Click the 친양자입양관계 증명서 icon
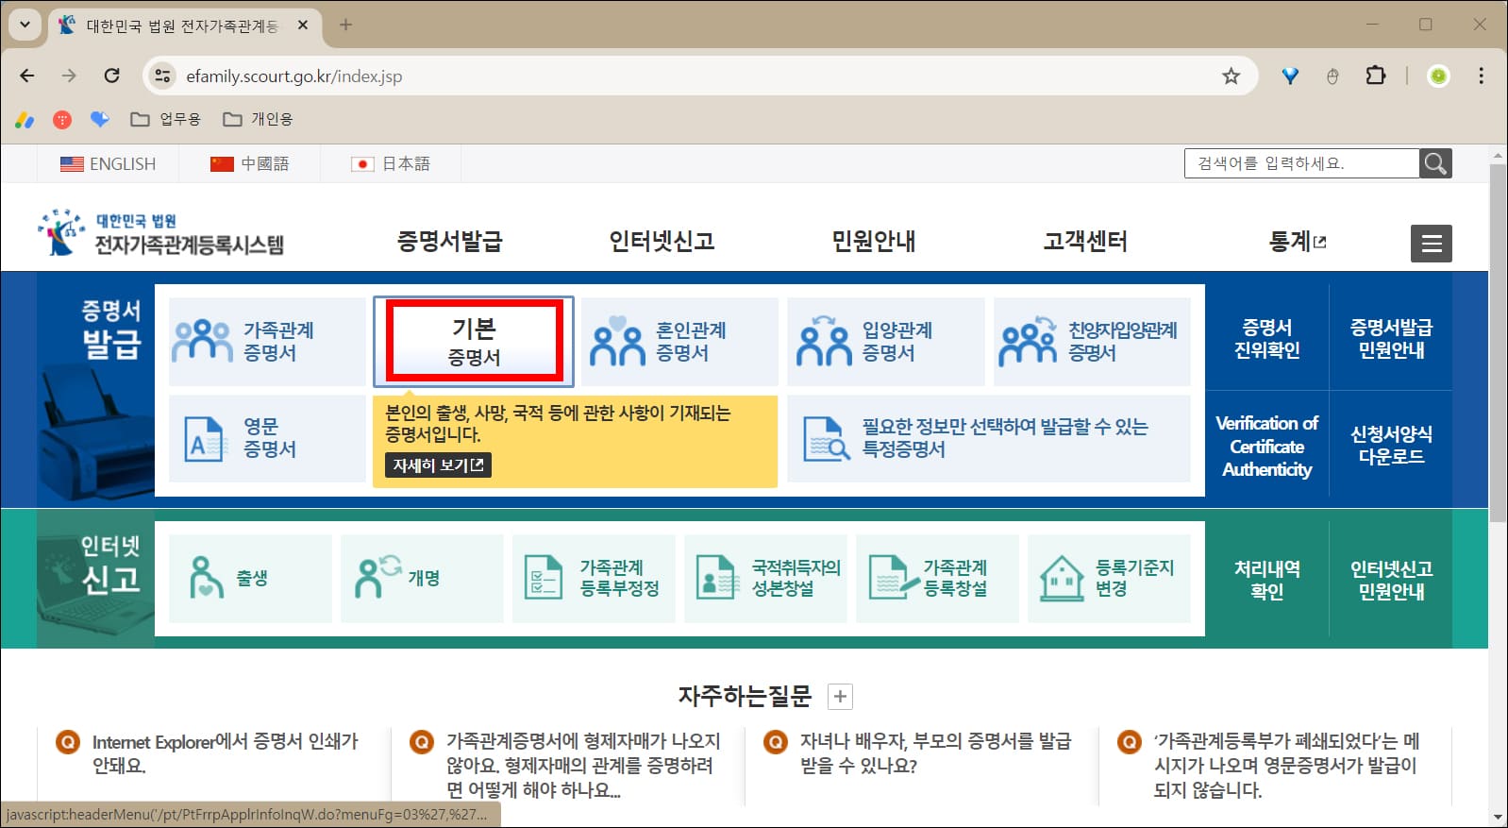 [x=1028, y=341]
